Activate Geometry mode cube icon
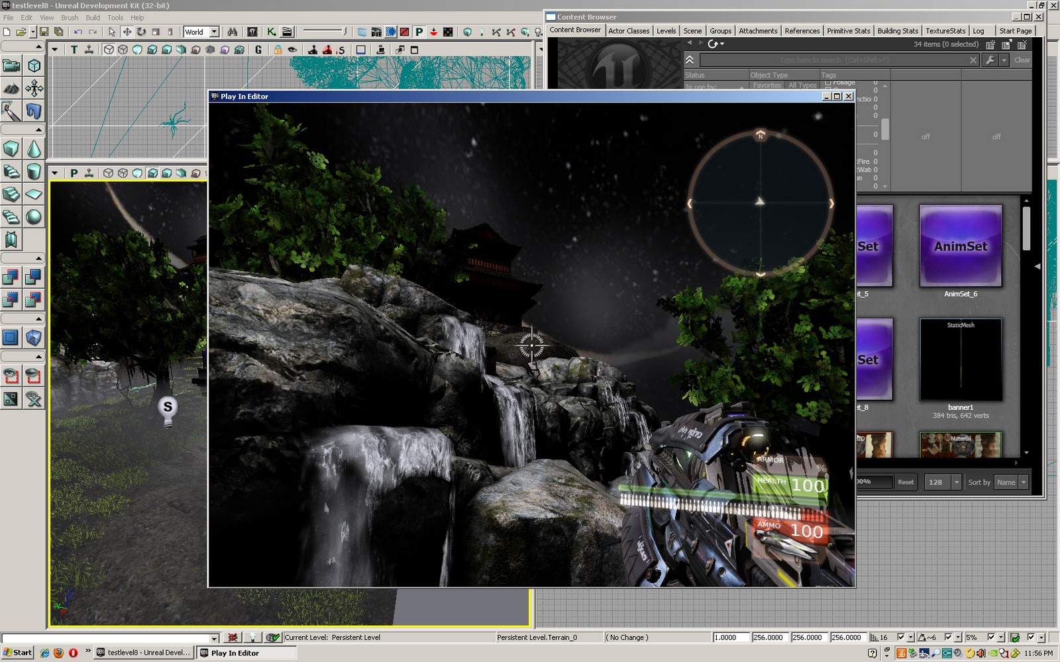The height and width of the screenshot is (662, 1060). [34, 65]
